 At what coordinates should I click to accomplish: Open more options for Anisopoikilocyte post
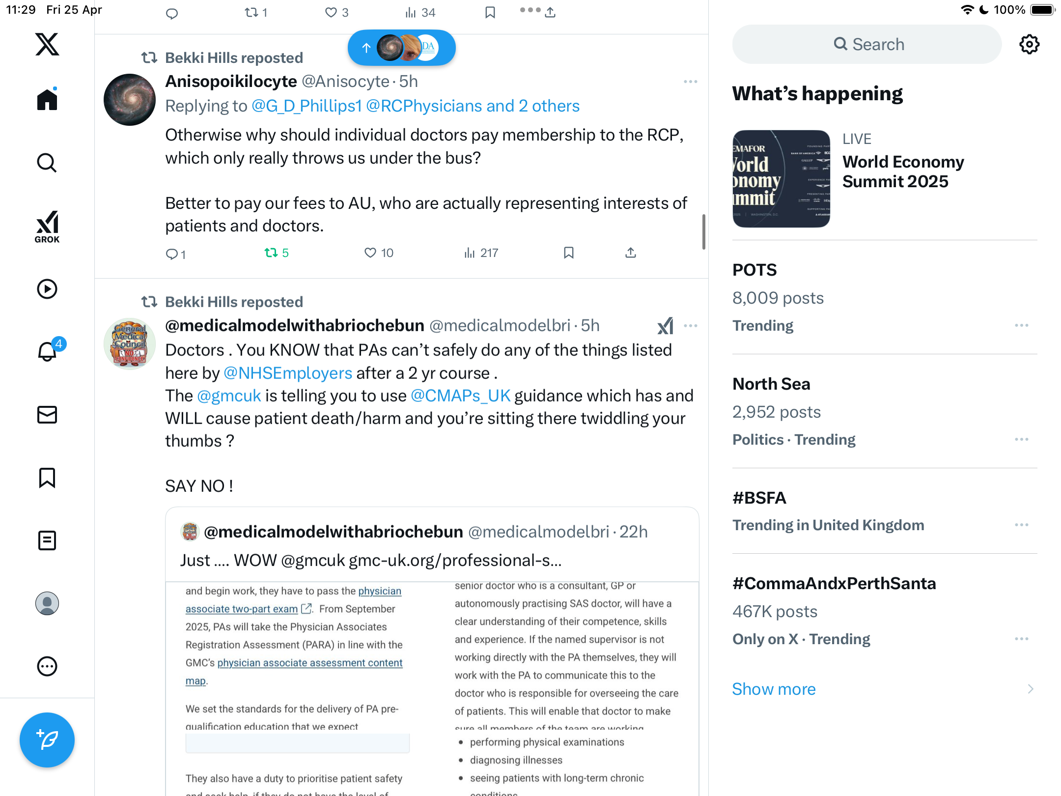click(691, 82)
